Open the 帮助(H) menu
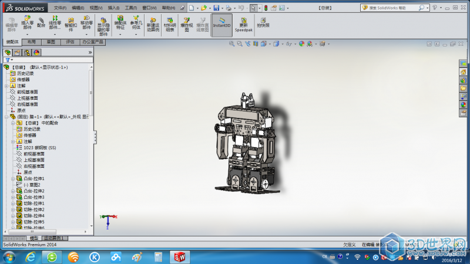This screenshot has width=470, height=264. coord(168,8)
